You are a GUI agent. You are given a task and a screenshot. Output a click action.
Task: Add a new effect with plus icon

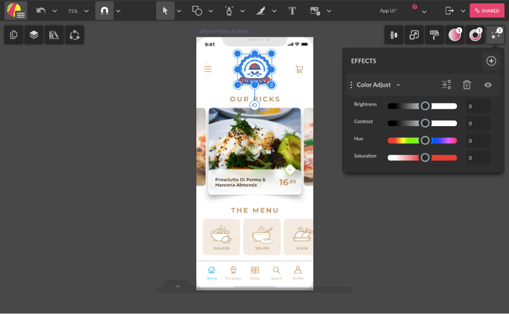tap(491, 61)
